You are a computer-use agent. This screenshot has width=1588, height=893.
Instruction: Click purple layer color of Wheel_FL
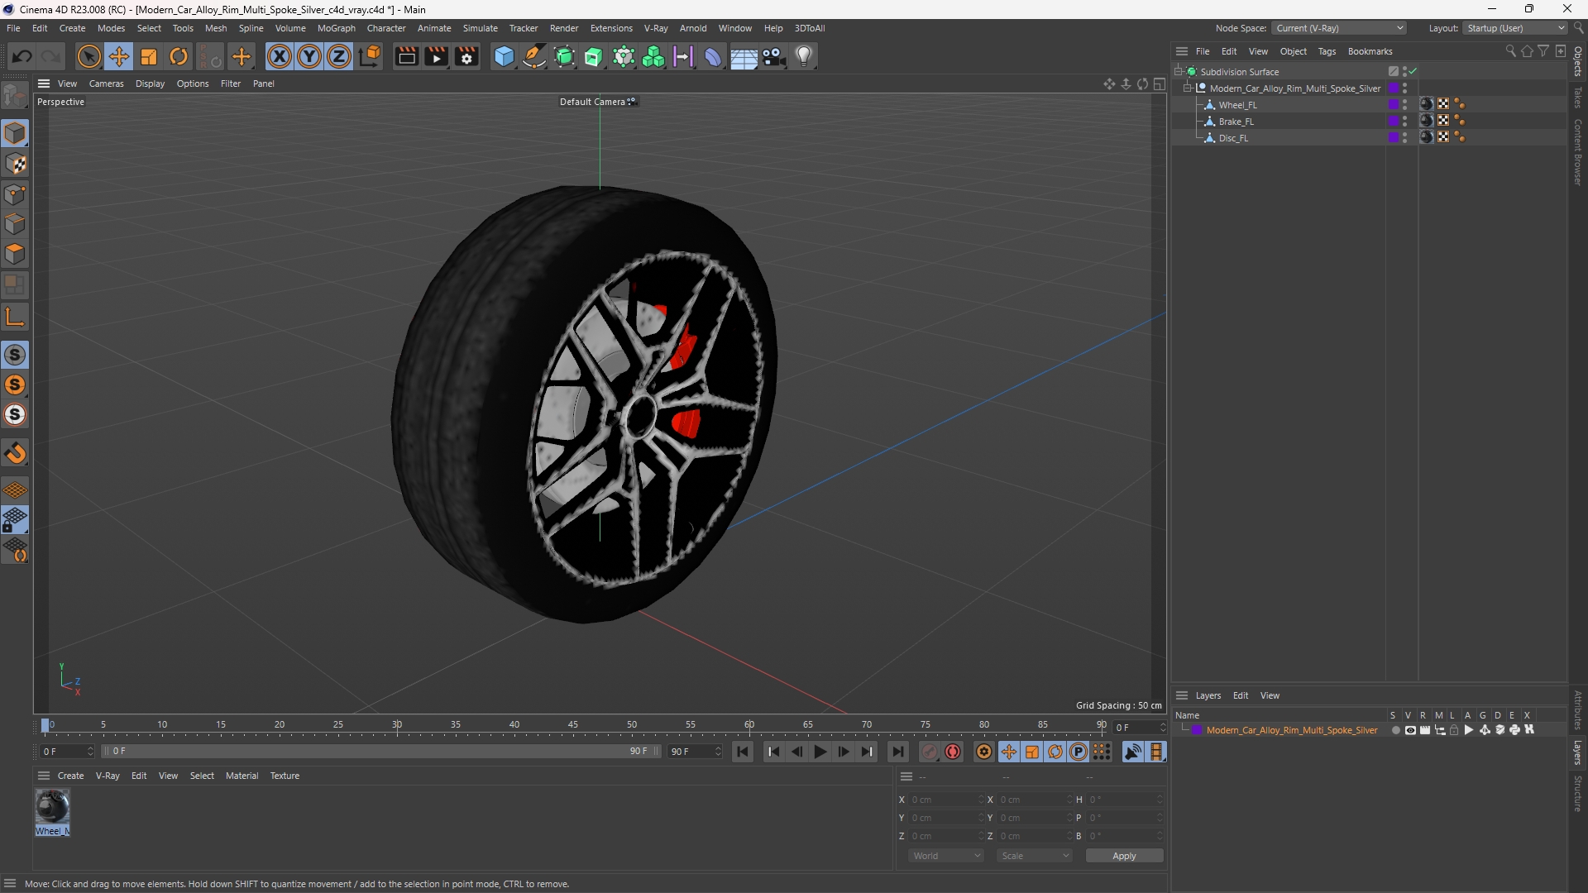(1394, 104)
